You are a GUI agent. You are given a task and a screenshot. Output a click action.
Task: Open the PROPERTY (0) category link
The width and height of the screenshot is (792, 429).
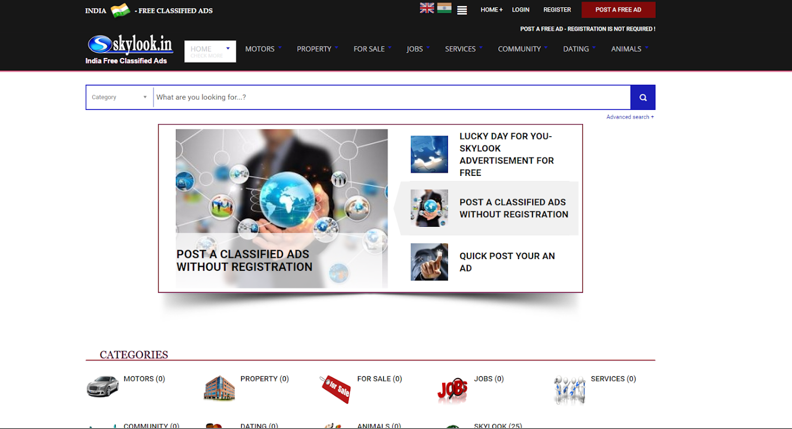(x=265, y=379)
